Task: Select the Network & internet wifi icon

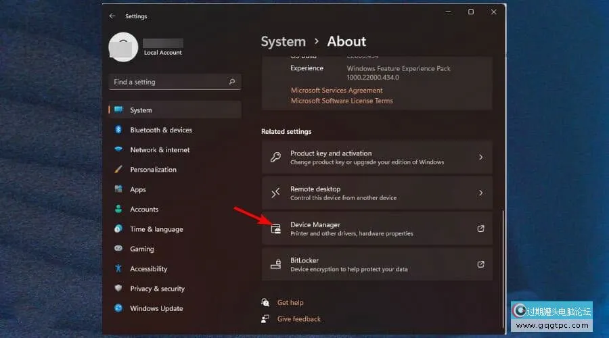Action: pos(118,150)
